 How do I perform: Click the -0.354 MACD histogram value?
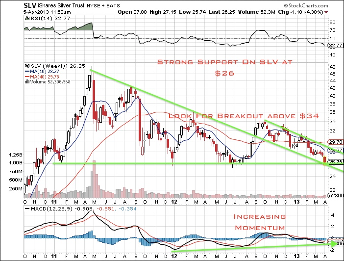pos(127,209)
